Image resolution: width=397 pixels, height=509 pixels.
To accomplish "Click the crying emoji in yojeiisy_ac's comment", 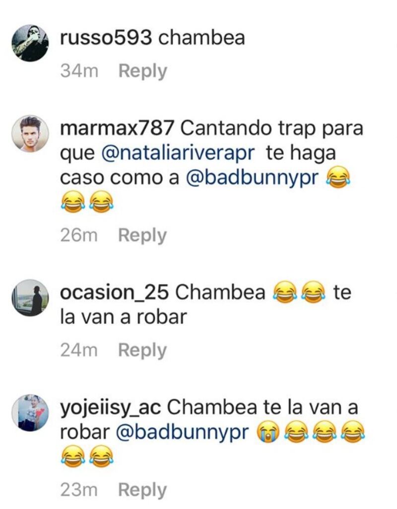I will (268, 433).
